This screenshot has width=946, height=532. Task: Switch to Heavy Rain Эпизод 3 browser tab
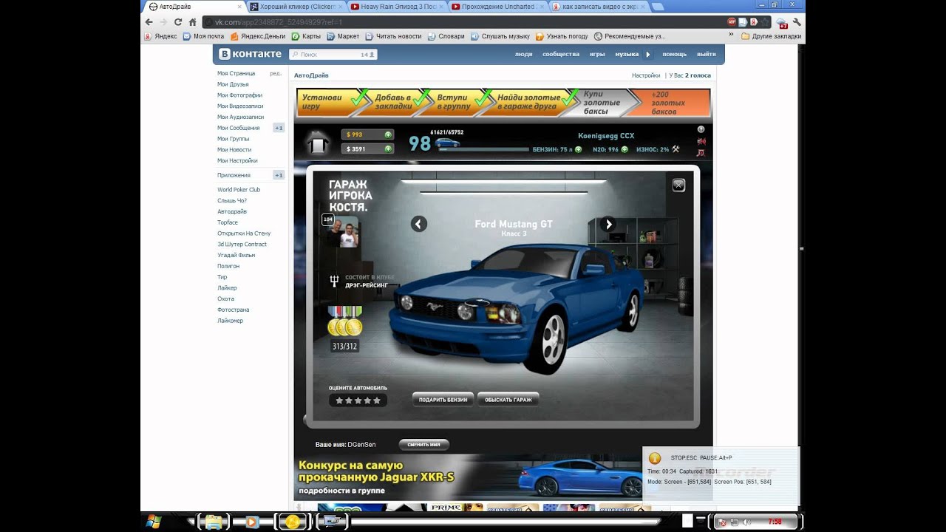pyautogui.click(x=397, y=7)
